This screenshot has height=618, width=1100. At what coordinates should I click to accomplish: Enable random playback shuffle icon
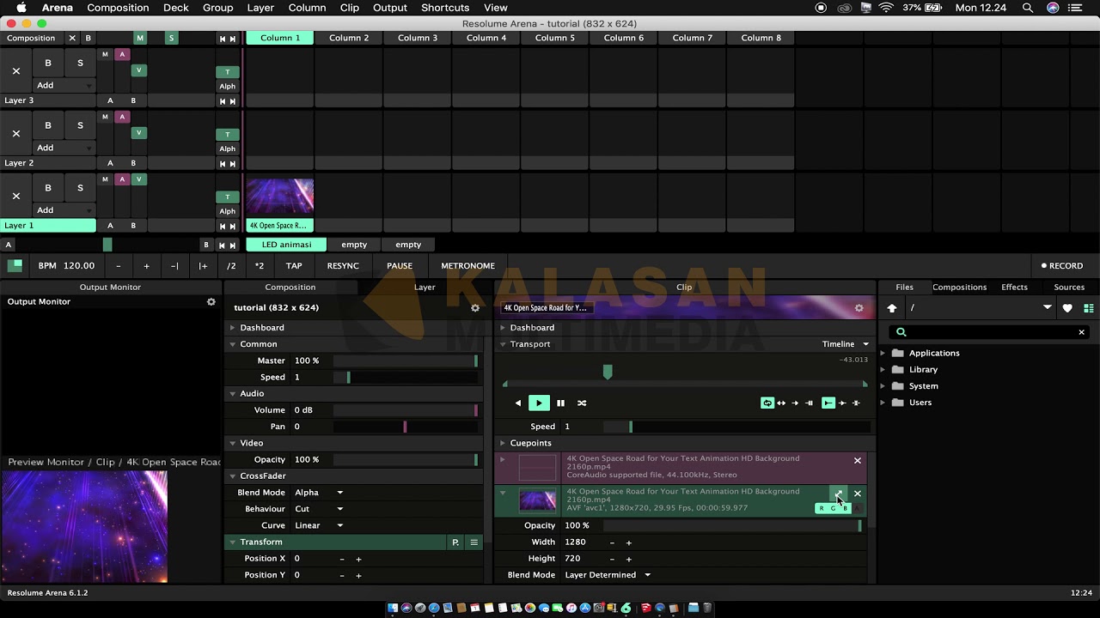pos(582,403)
